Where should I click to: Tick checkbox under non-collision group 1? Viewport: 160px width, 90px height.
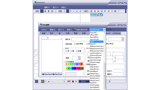click(x=66, y=66)
